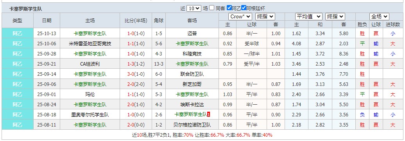Open the 埃斯卡拉达 team link
Viewport: 405px width, 141px height.
[x=192, y=105]
